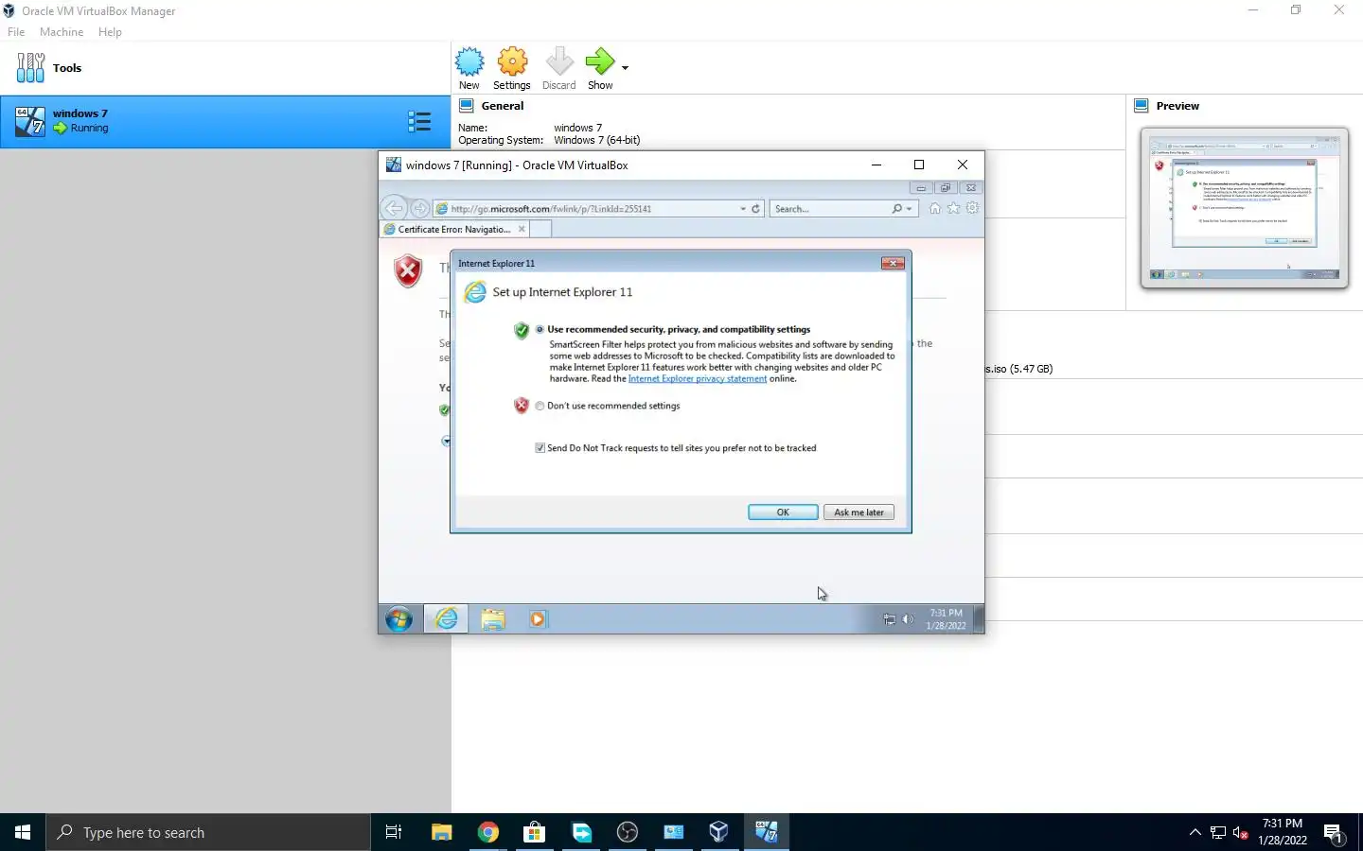The image size is (1363, 851).
Task: Expand the address bar autocomplete dropdown
Action: [743, 209]
